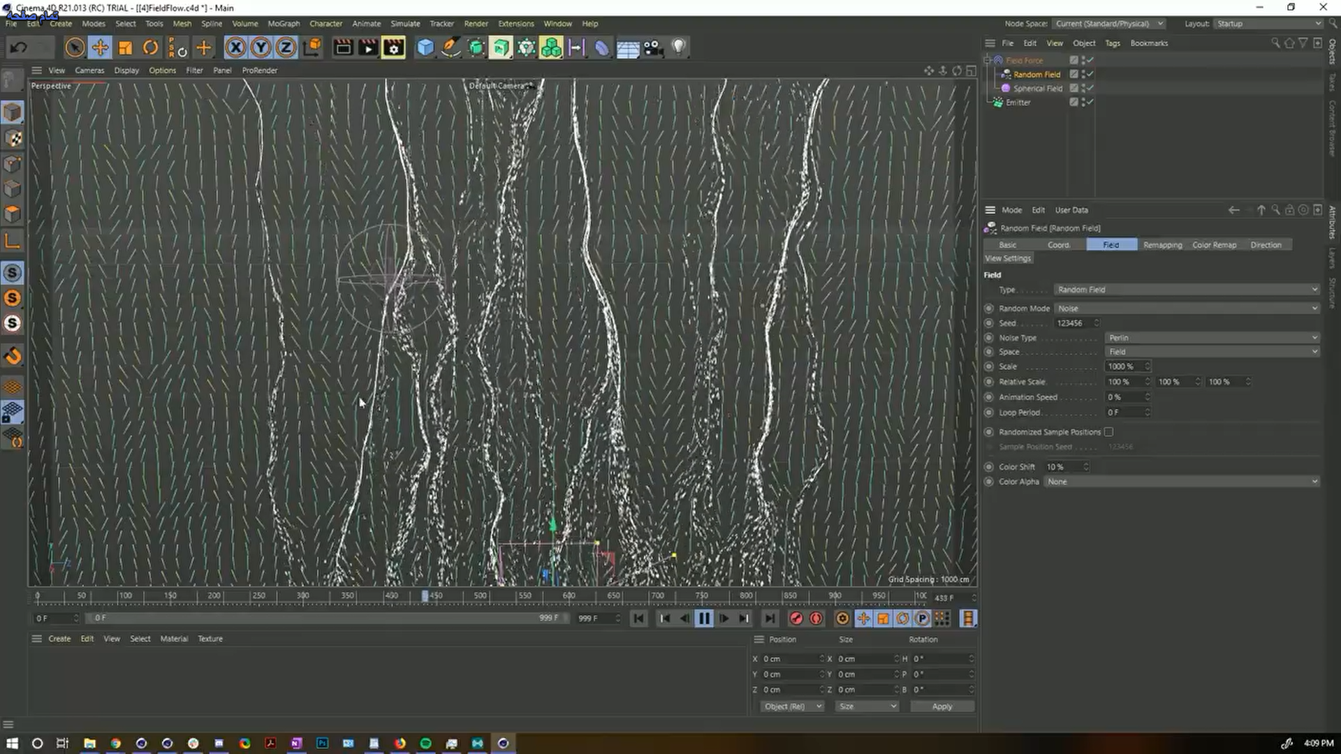Select the Texture mode checkered icon
The width and height of the screenshot is (1341, 754).
(13, 138)
